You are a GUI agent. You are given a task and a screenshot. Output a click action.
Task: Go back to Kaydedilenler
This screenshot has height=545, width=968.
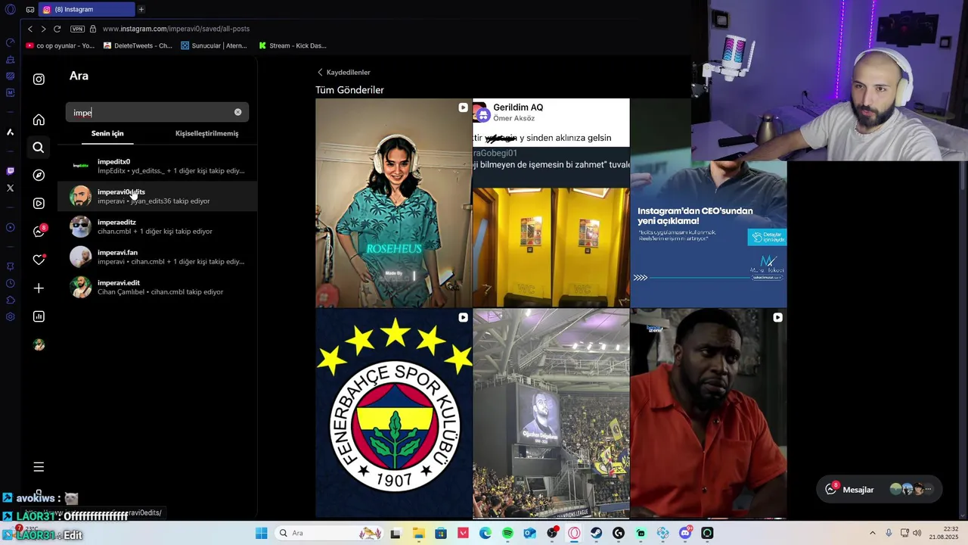[343, 72]
